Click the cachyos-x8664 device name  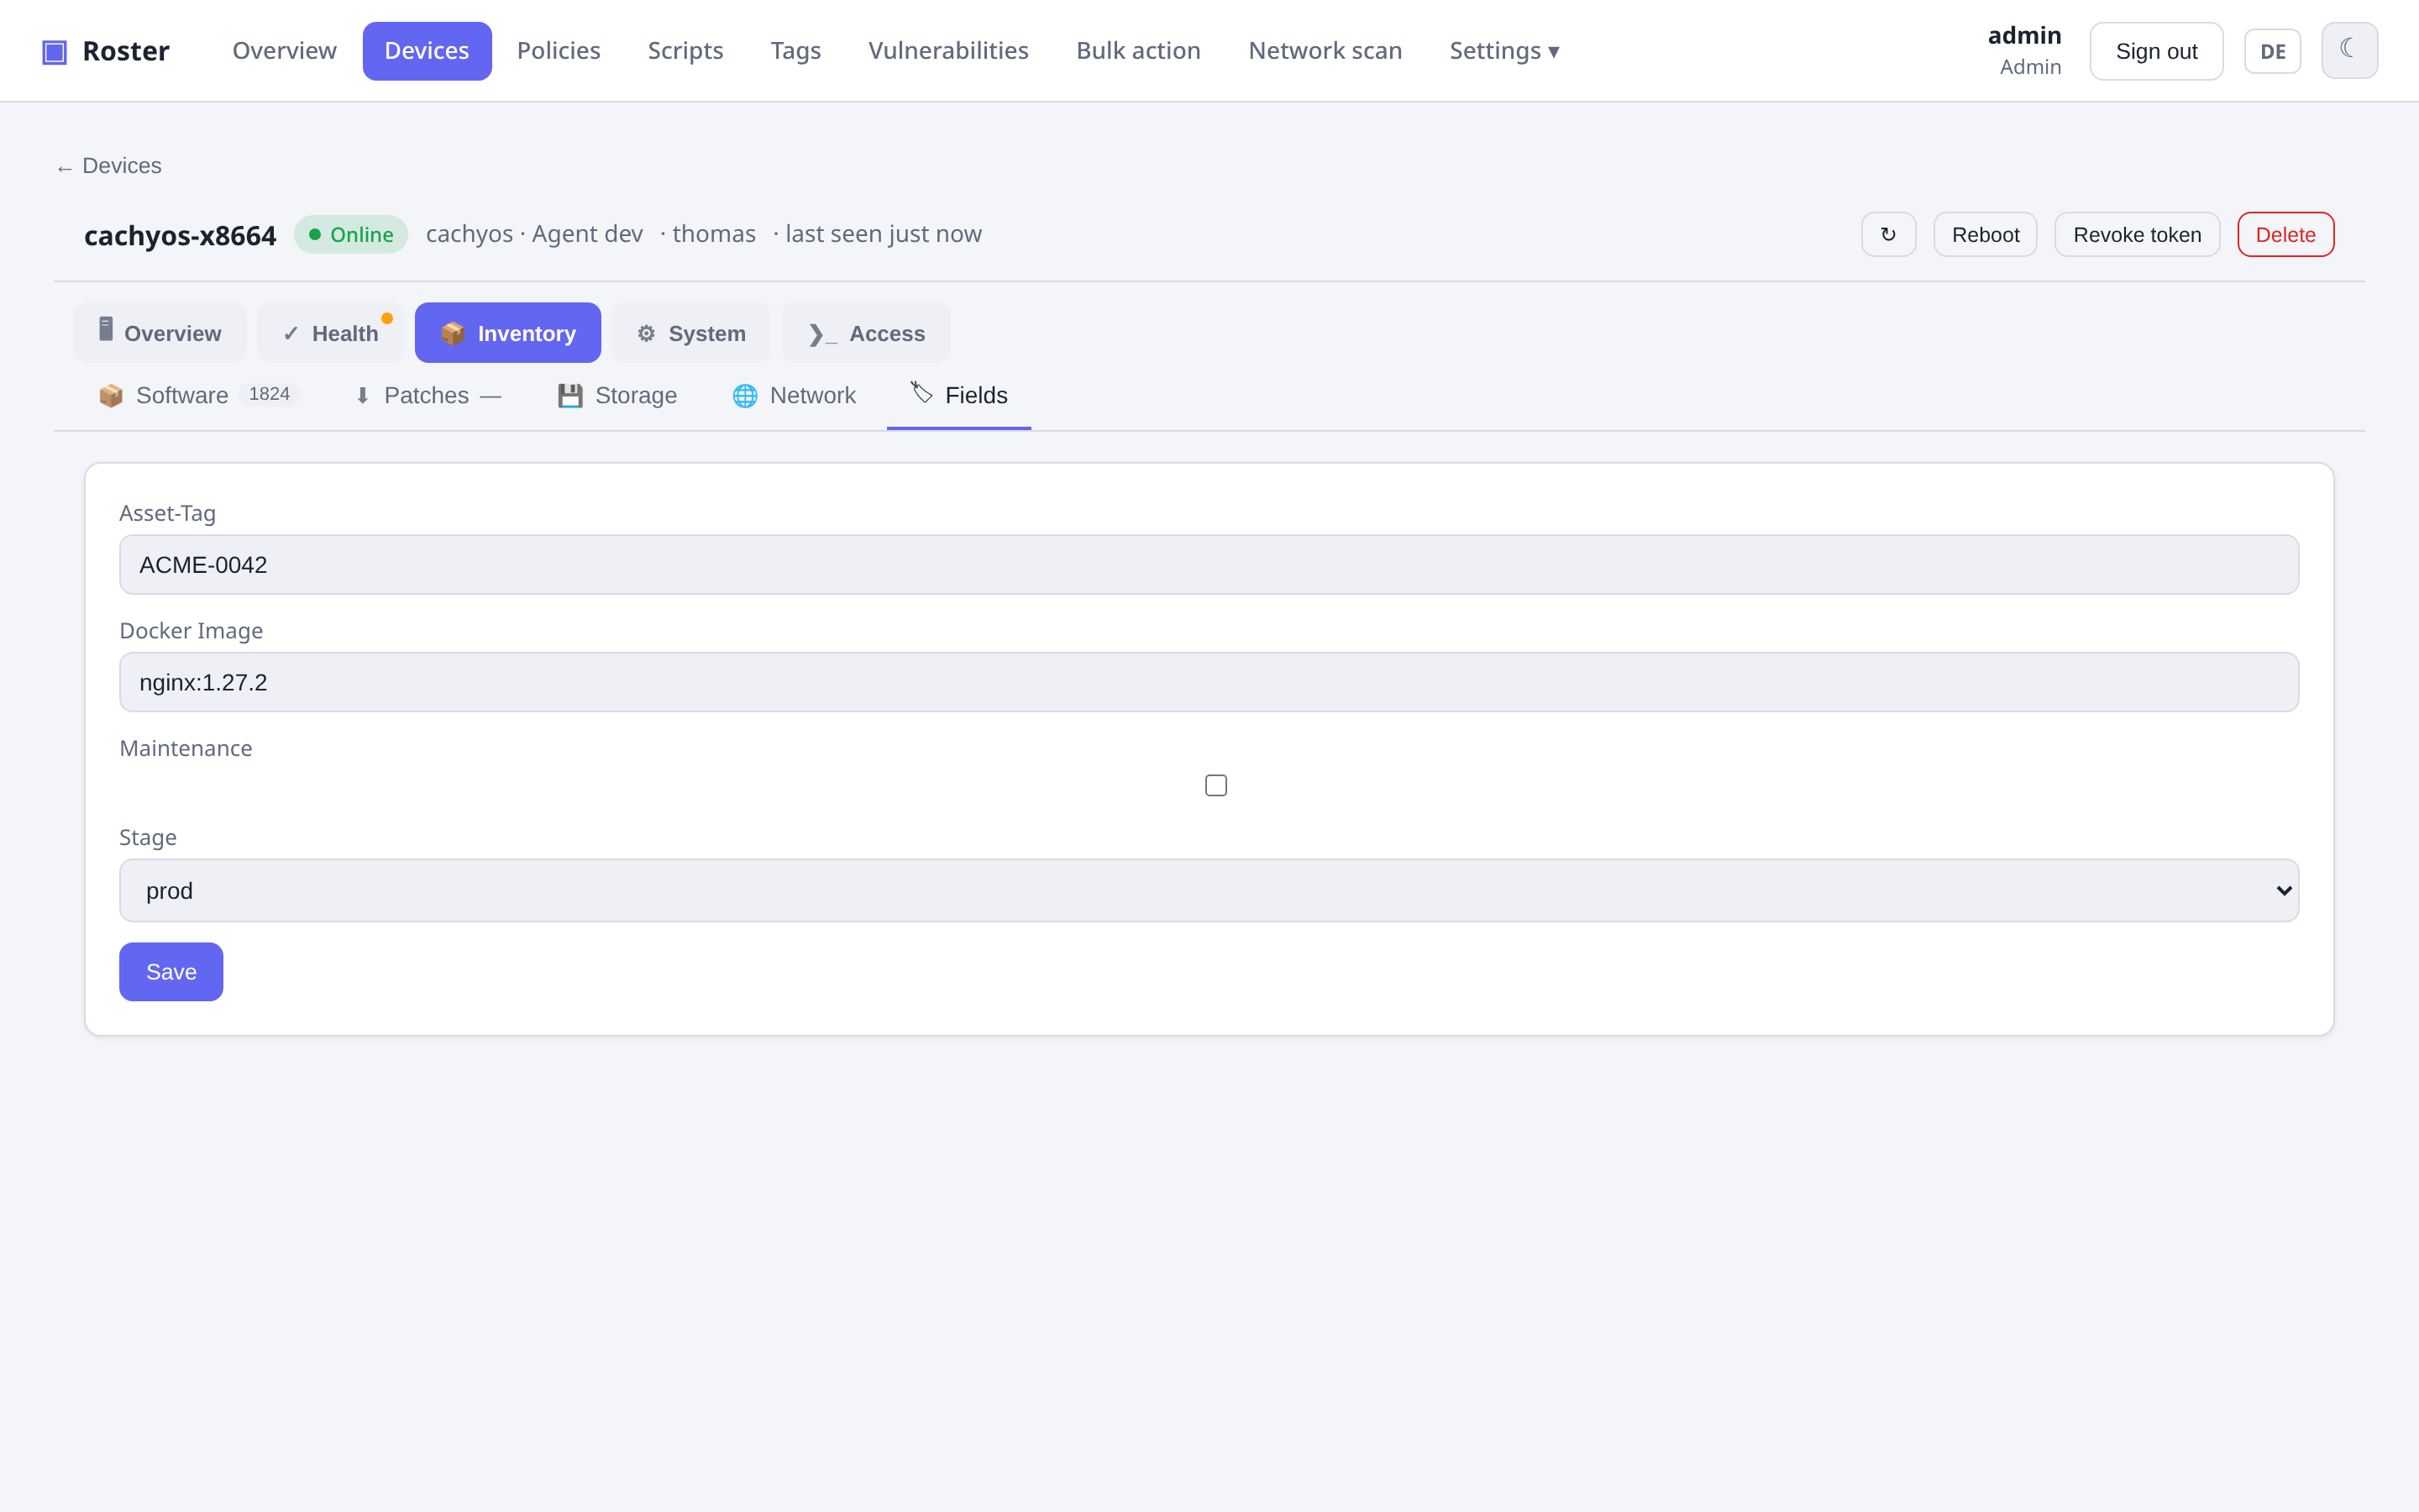(180, 235)
